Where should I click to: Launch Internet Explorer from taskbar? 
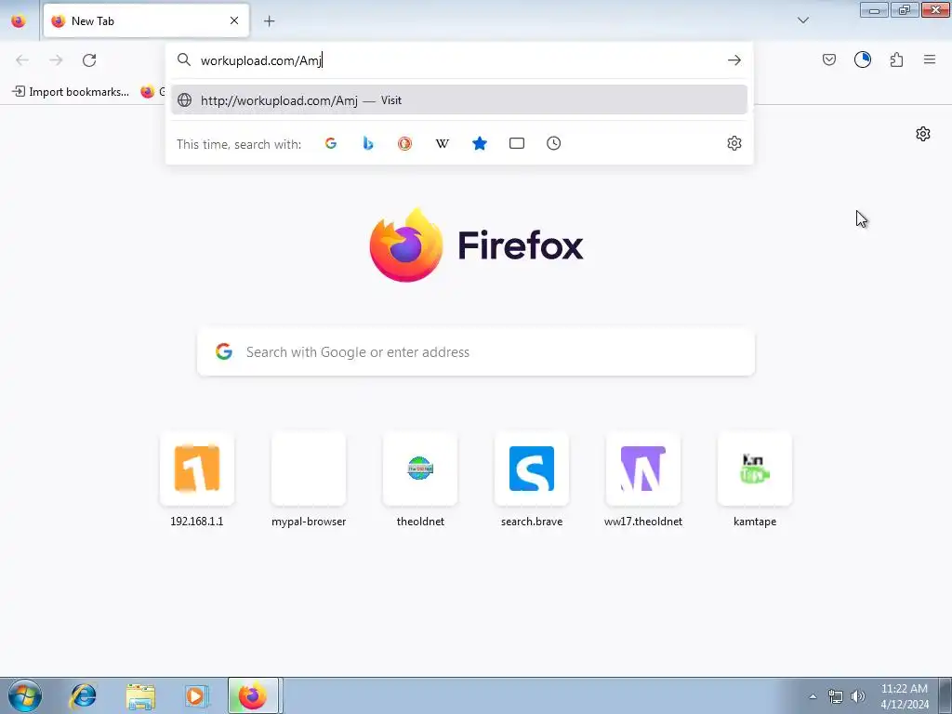(x=83, y=695)
